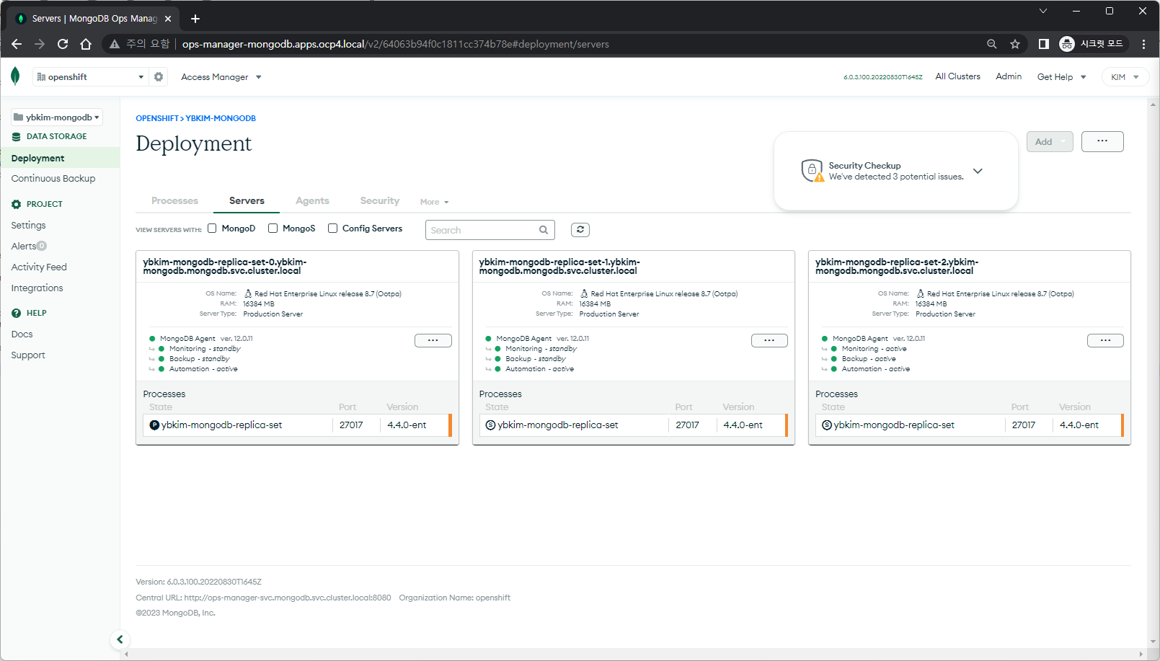Switch to the Agents tab

pyautogui.click(x=312, y=200)
